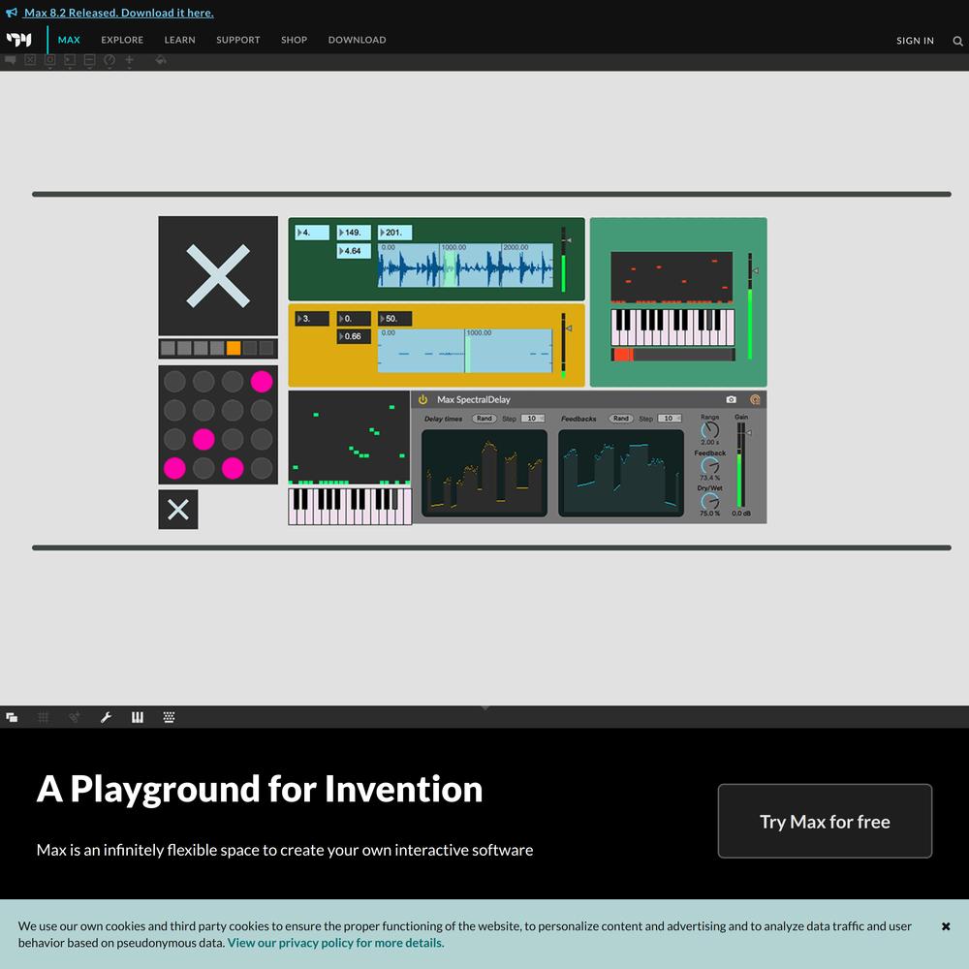The height and width of the screenshot is (969, 969).
Task: Select the last dark square in radio row
Action: point(266,348)
